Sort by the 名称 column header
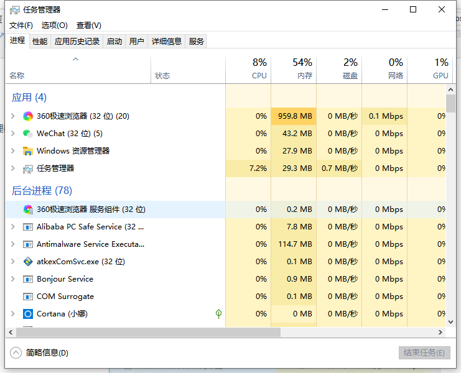 78,70
